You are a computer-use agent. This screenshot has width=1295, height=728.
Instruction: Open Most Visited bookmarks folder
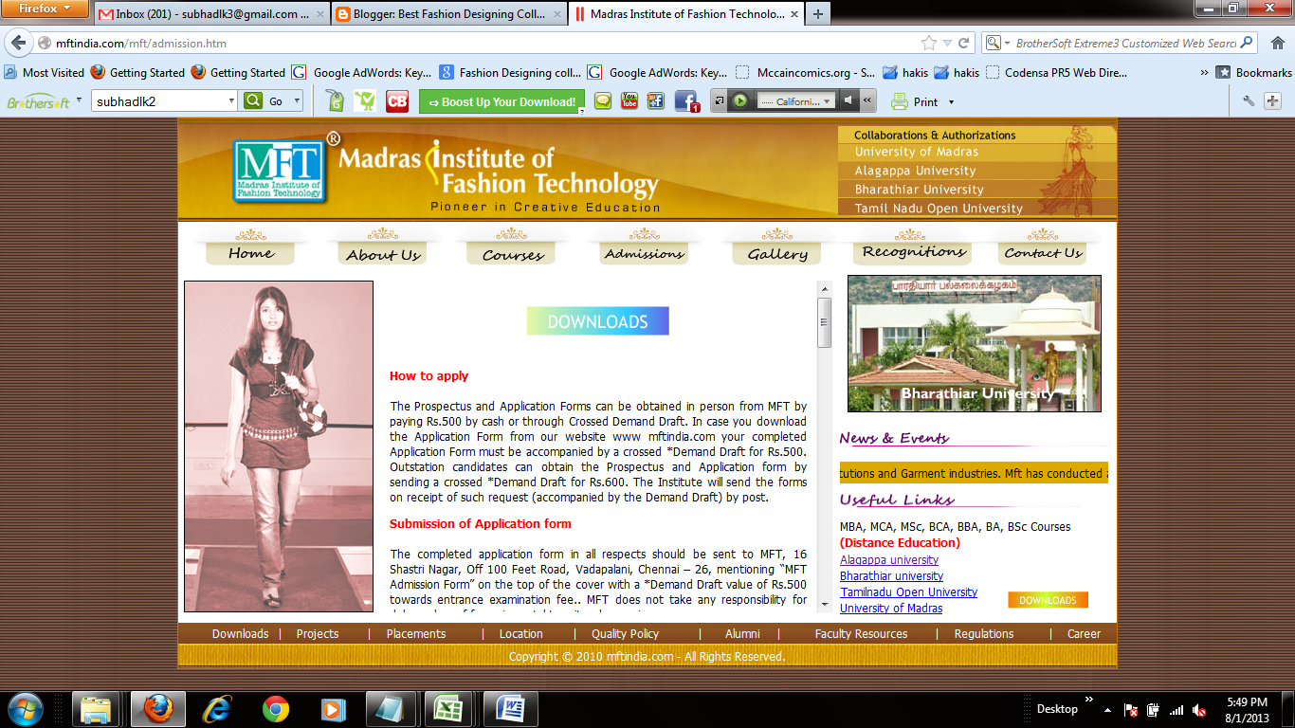coord(45,72)
